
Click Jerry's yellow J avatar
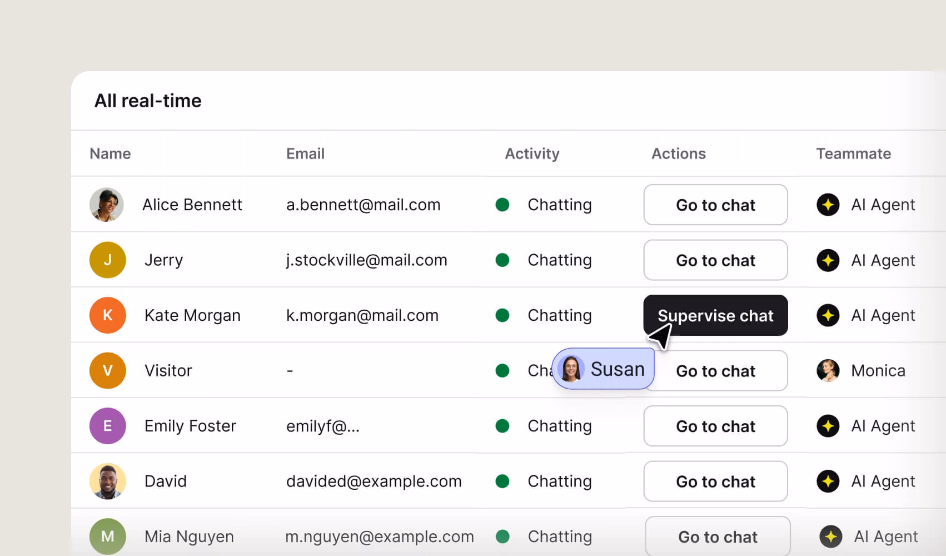107,260
